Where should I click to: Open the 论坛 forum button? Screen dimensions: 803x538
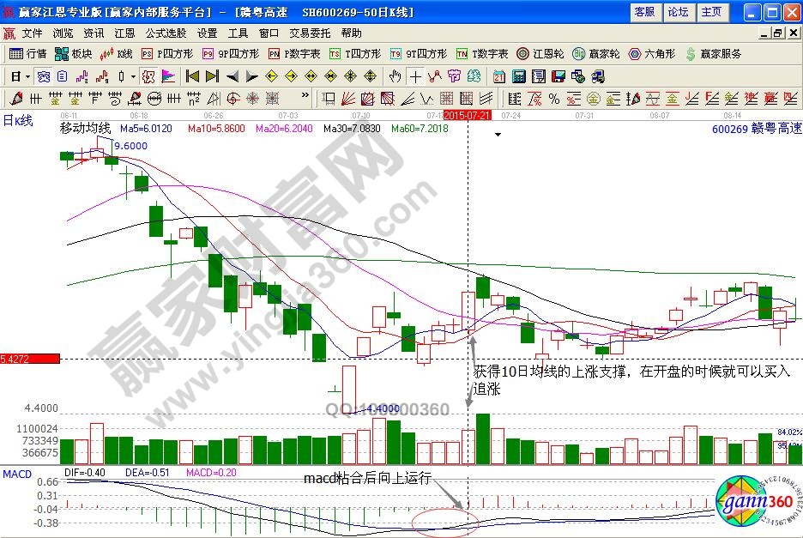(x=678, y=12)
